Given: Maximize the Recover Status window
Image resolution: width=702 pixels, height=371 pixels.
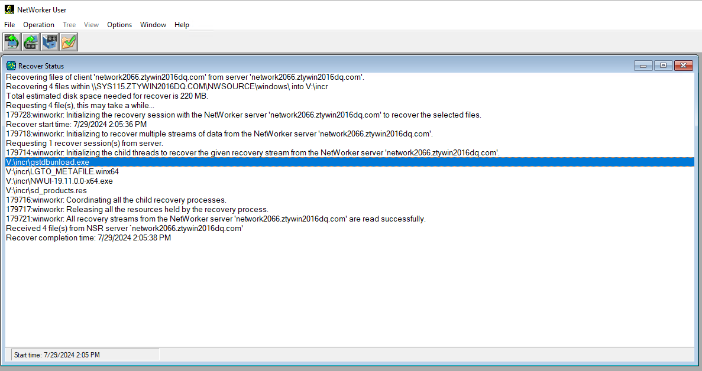Looking at the screenshot, I should (663, 66).
